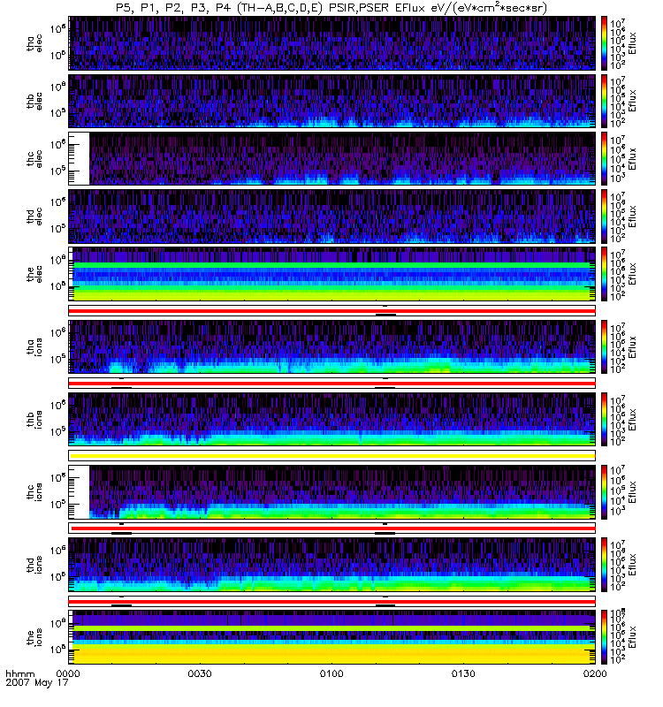Select the the ions spectrogram panel
Viewport: 663px width, 707px height.
(x=331, y=637)
